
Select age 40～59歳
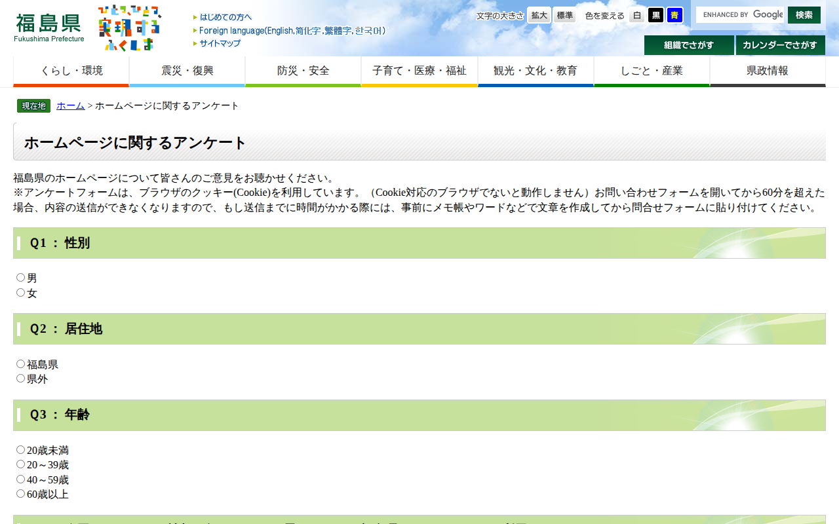(21, 479)
